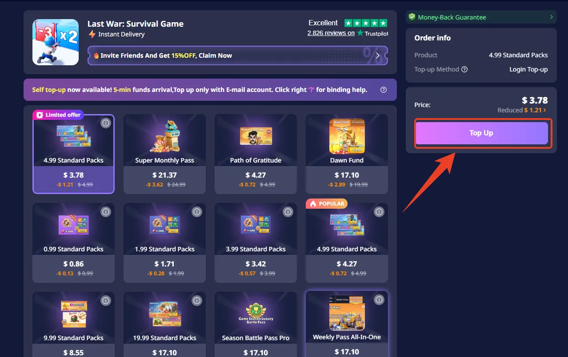Image resolution: width=568 pixels, height=357 pixels.
Task: Open info icon on 9.99 Standard Packs
Action: click(105, 301)
